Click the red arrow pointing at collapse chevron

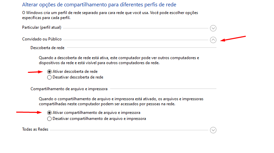point(233,38)
